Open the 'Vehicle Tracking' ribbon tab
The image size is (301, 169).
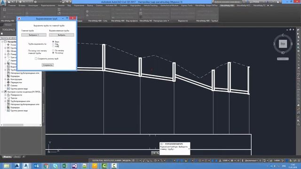[150, 6]
